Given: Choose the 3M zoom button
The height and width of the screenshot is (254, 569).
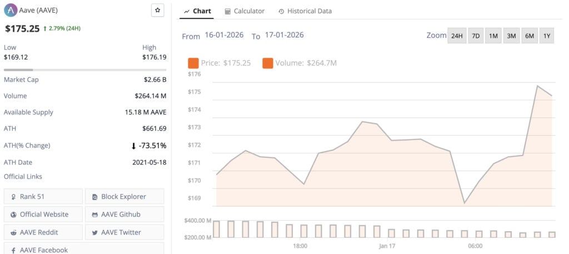Looking at the screenshot, I should [511, 36].
